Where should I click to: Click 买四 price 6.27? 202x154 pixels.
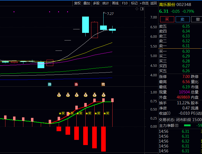point(186,66)
